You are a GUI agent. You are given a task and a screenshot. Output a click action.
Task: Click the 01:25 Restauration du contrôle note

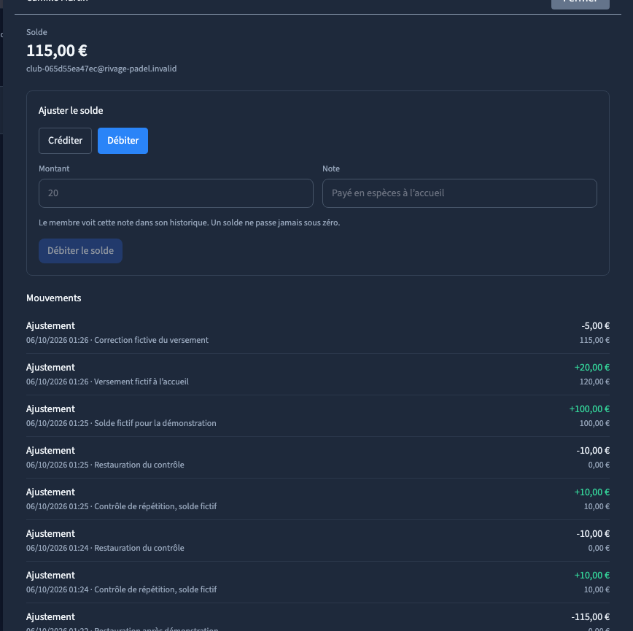[x=139, y=465]
